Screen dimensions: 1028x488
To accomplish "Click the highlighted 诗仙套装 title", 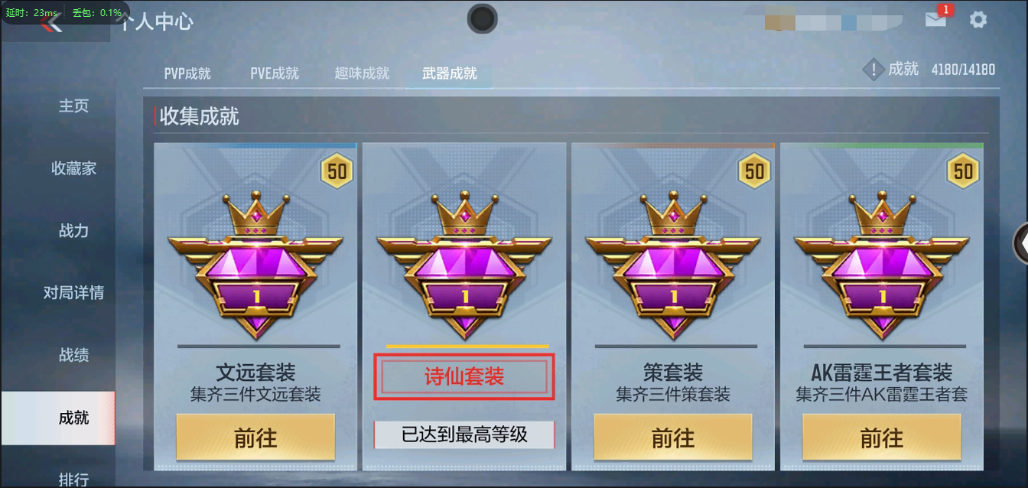I will 464,376.
